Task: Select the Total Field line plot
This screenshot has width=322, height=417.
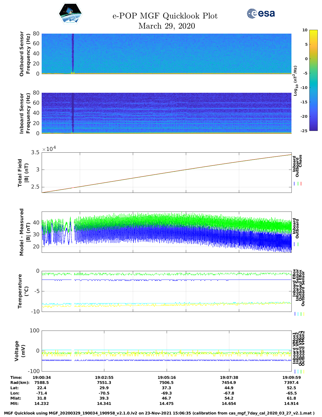Action: pos(166,173)
